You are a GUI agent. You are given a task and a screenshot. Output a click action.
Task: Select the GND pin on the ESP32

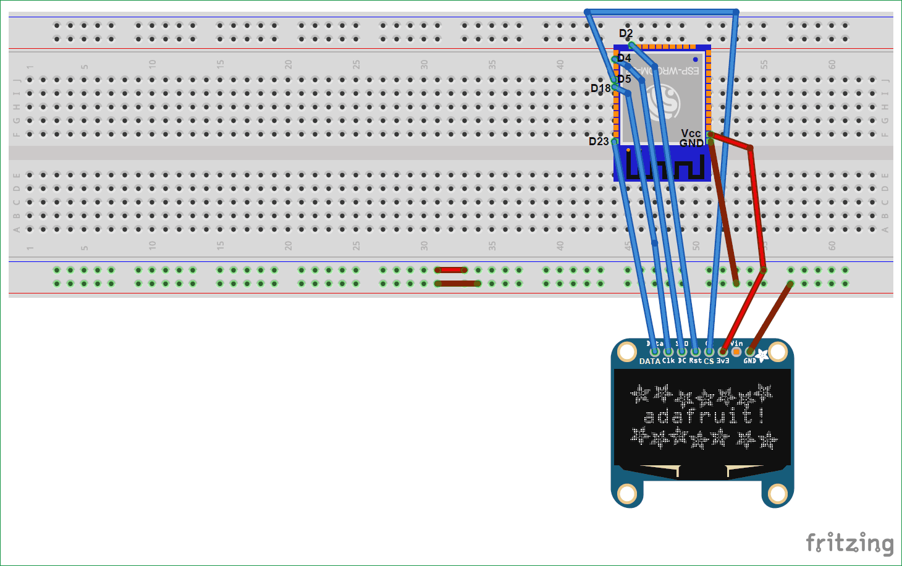click(710, 143)
